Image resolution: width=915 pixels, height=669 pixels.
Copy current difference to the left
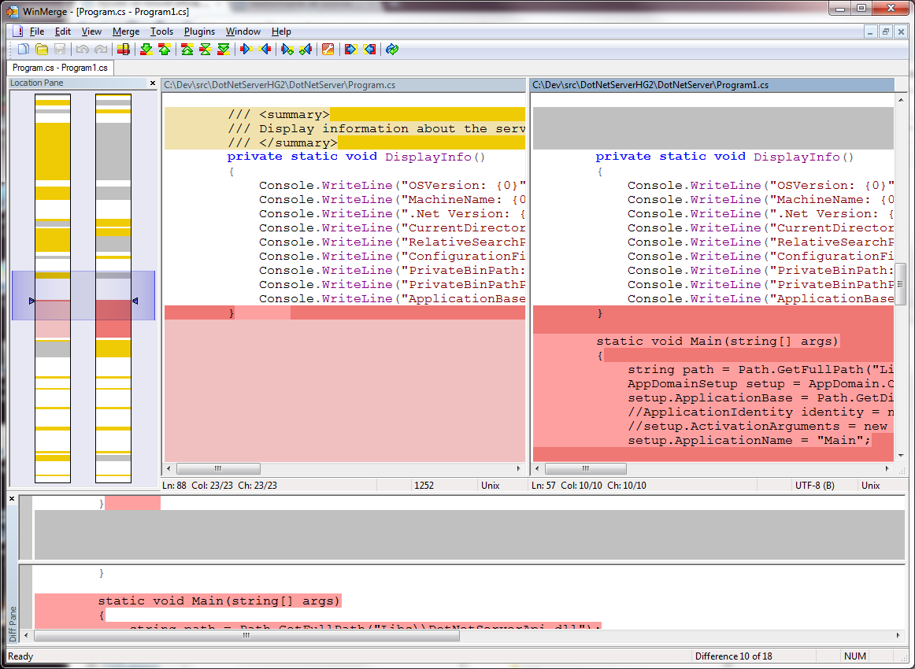[265, 50]
